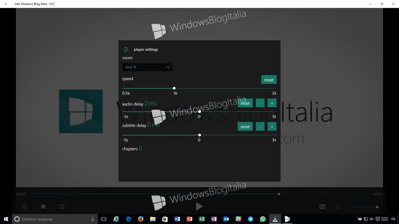Open Task View from the taskbar
The image size is (399, 224).
tap(104, 219)
